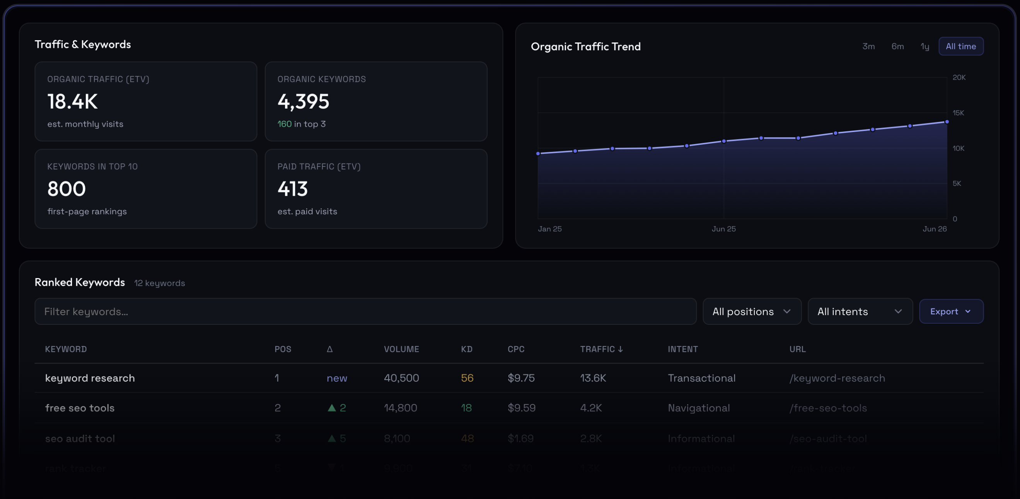Click the 'seo audit tool' keyword row

pos(509,438)
